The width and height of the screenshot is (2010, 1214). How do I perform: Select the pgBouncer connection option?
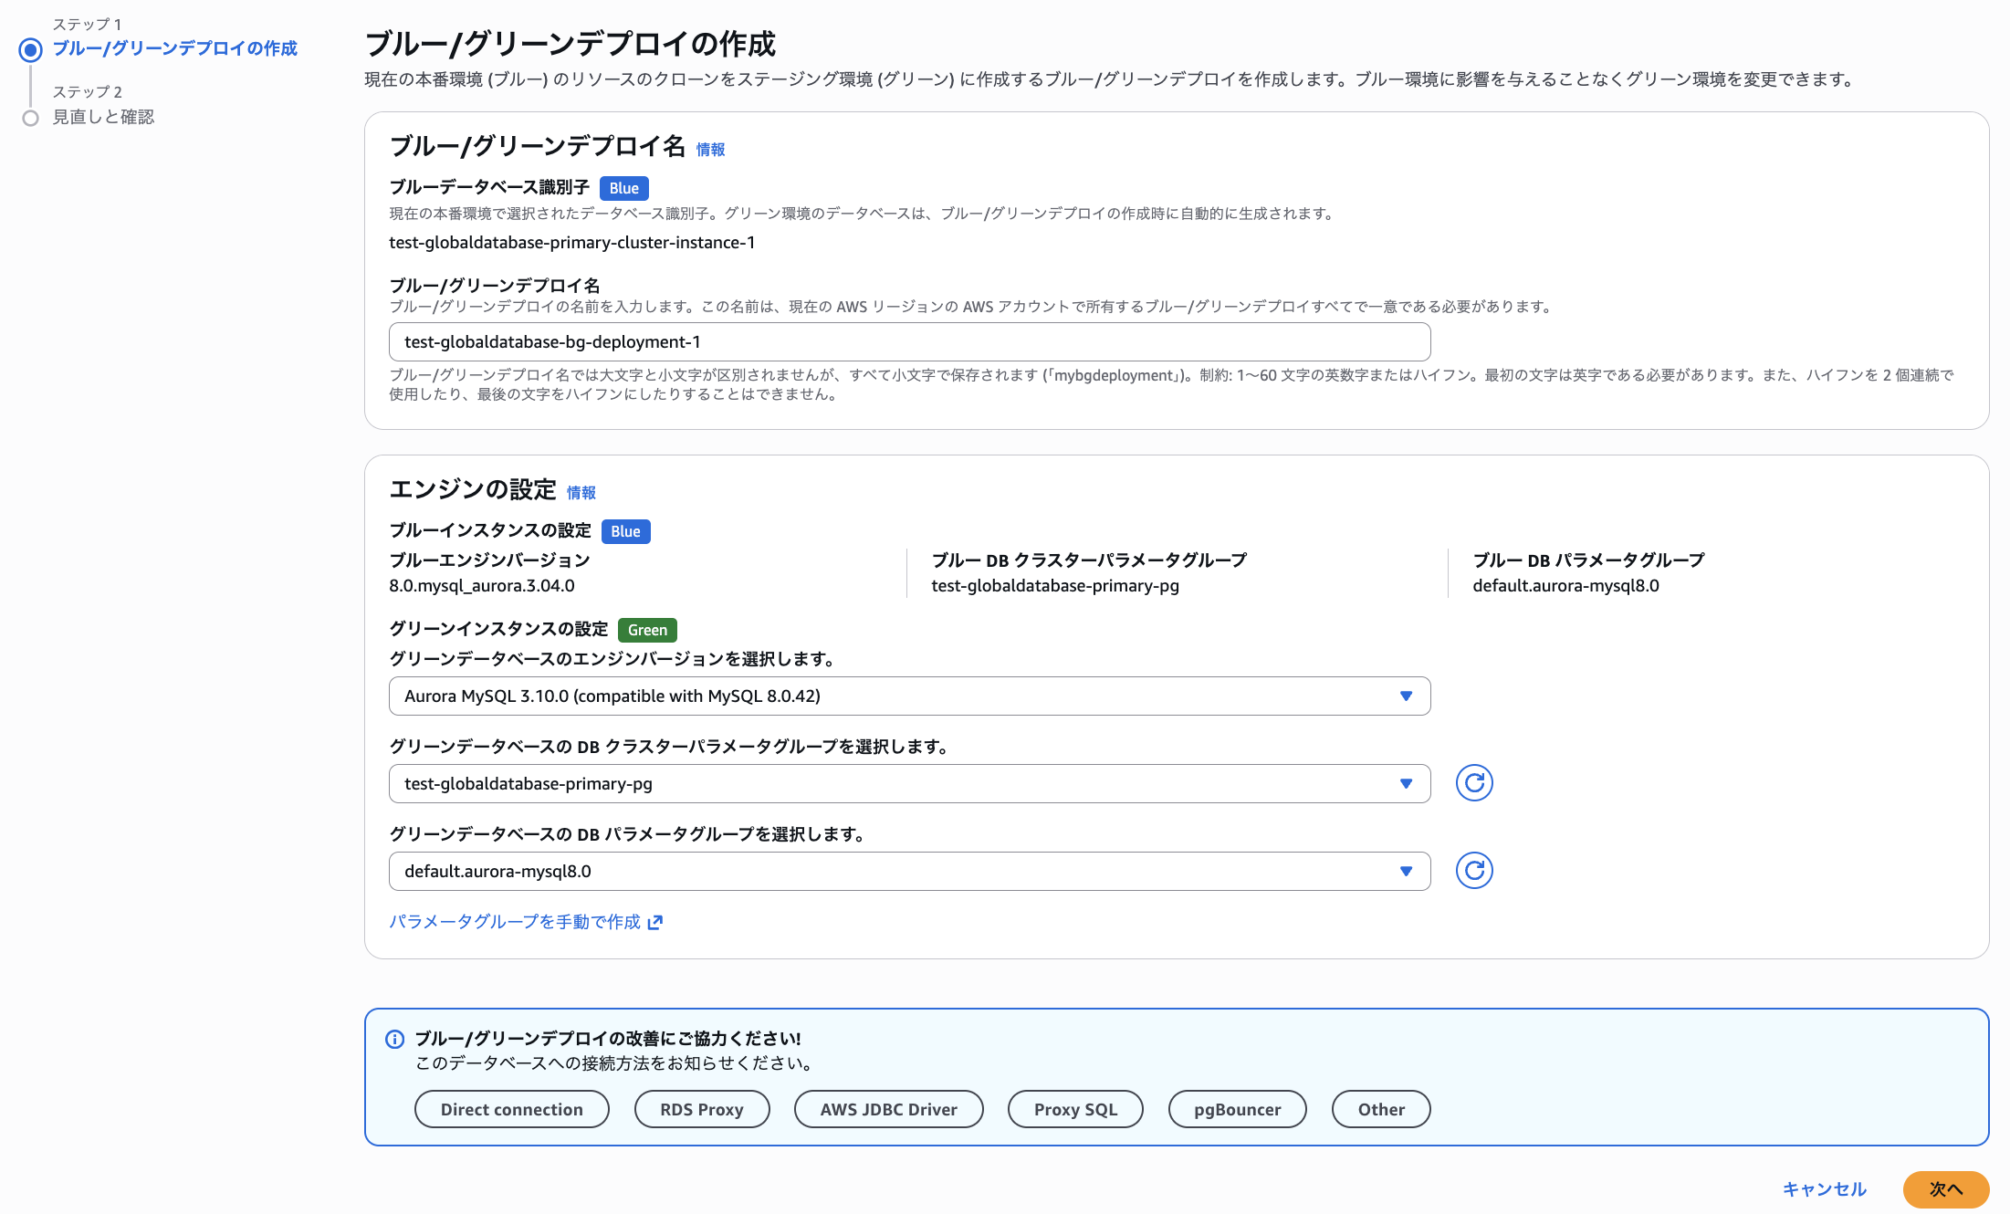(x=1237, y=1109)
